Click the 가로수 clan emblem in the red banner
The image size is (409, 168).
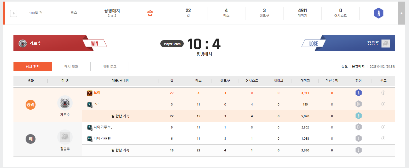pos(22,43)
